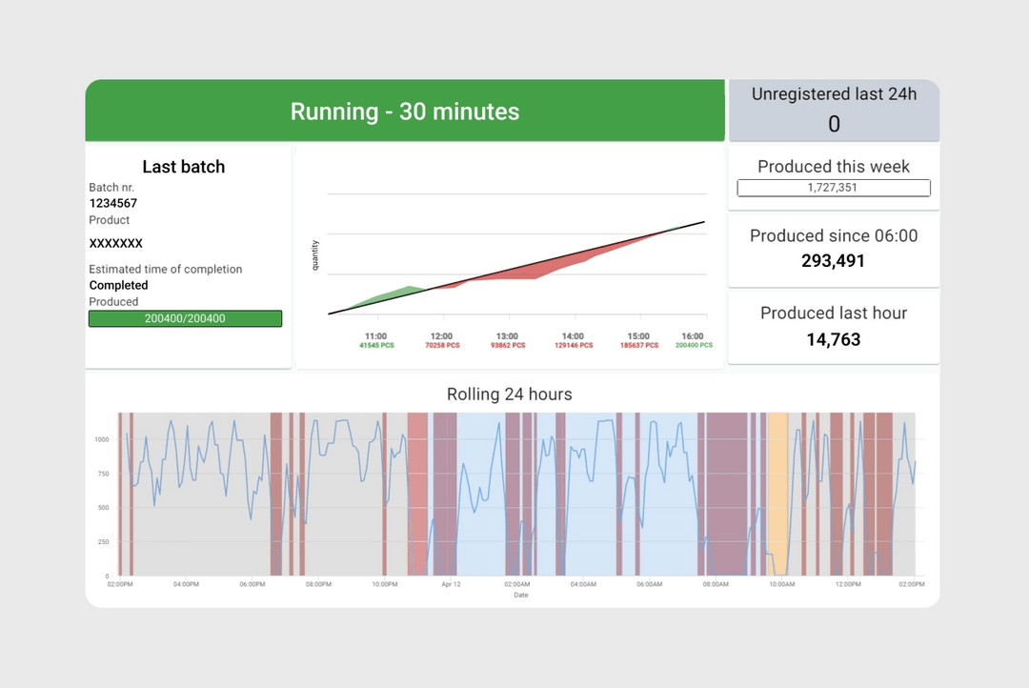
Task: Click the green "Running - 30 minutes" status banner
Action: click(x=404, y=111)
